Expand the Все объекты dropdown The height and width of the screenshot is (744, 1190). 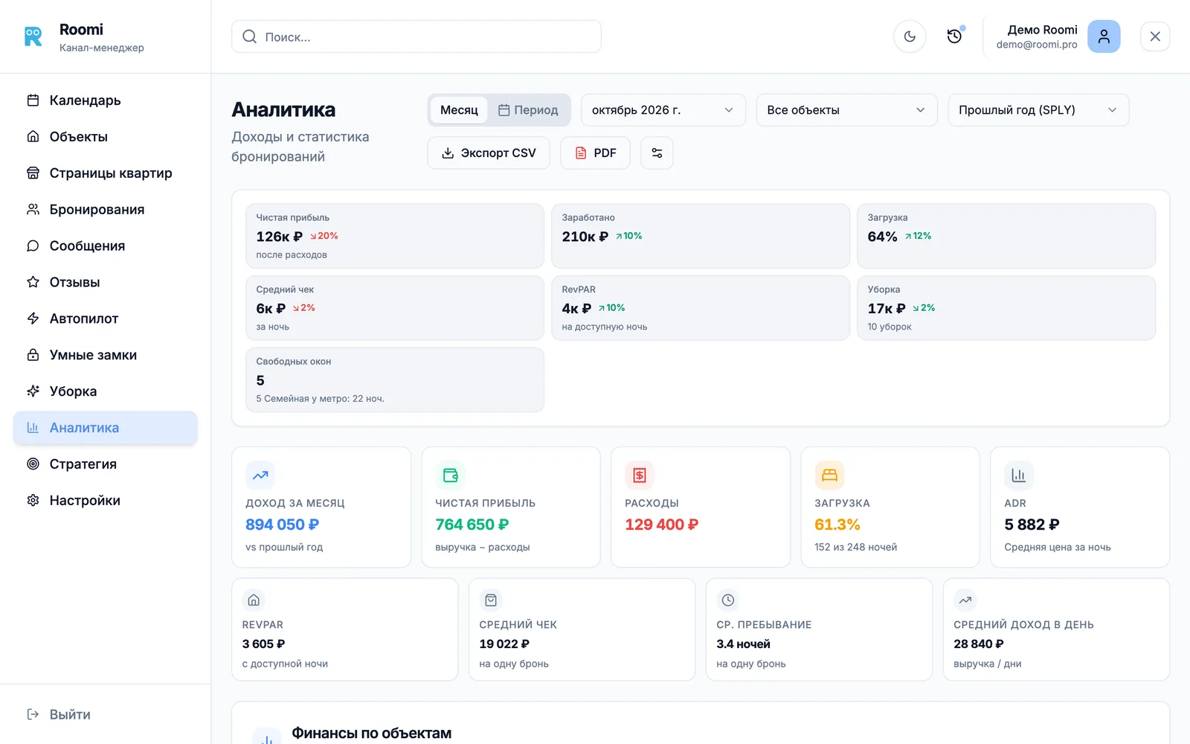[847, 110]
